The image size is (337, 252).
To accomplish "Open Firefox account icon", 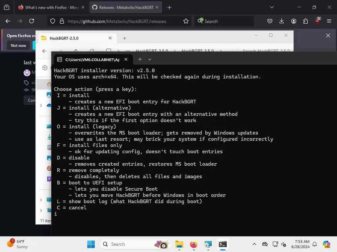I will click(x=294, y=21).
